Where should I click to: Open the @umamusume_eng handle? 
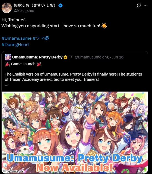click(92, 57)
